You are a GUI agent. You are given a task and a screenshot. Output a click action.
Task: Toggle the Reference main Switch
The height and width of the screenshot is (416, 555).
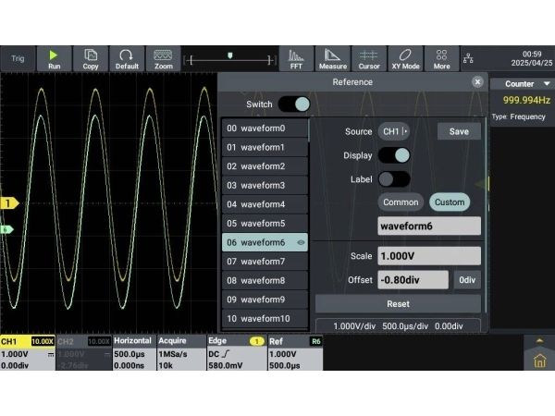click(x=294, y=104)
